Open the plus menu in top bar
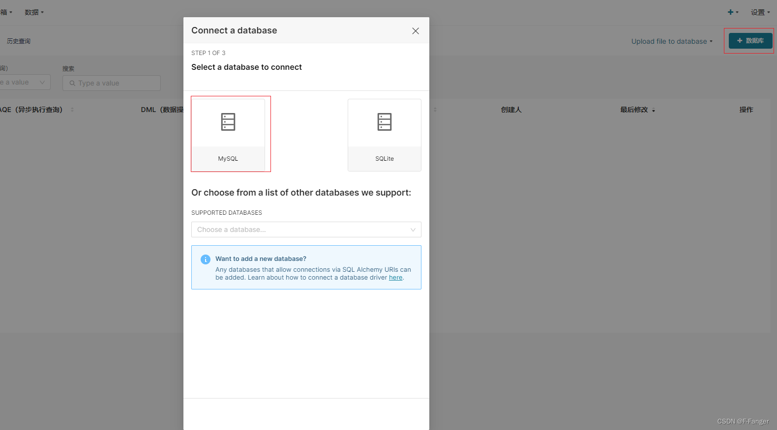The height and width of the screenshot is (430, 777). 733,12
